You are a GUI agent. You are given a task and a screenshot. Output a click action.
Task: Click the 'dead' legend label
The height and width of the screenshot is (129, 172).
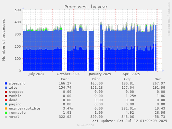[x=13, y=100]
